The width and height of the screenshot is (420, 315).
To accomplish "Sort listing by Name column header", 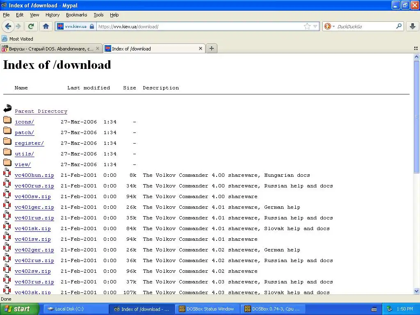I will click(21, 88).
